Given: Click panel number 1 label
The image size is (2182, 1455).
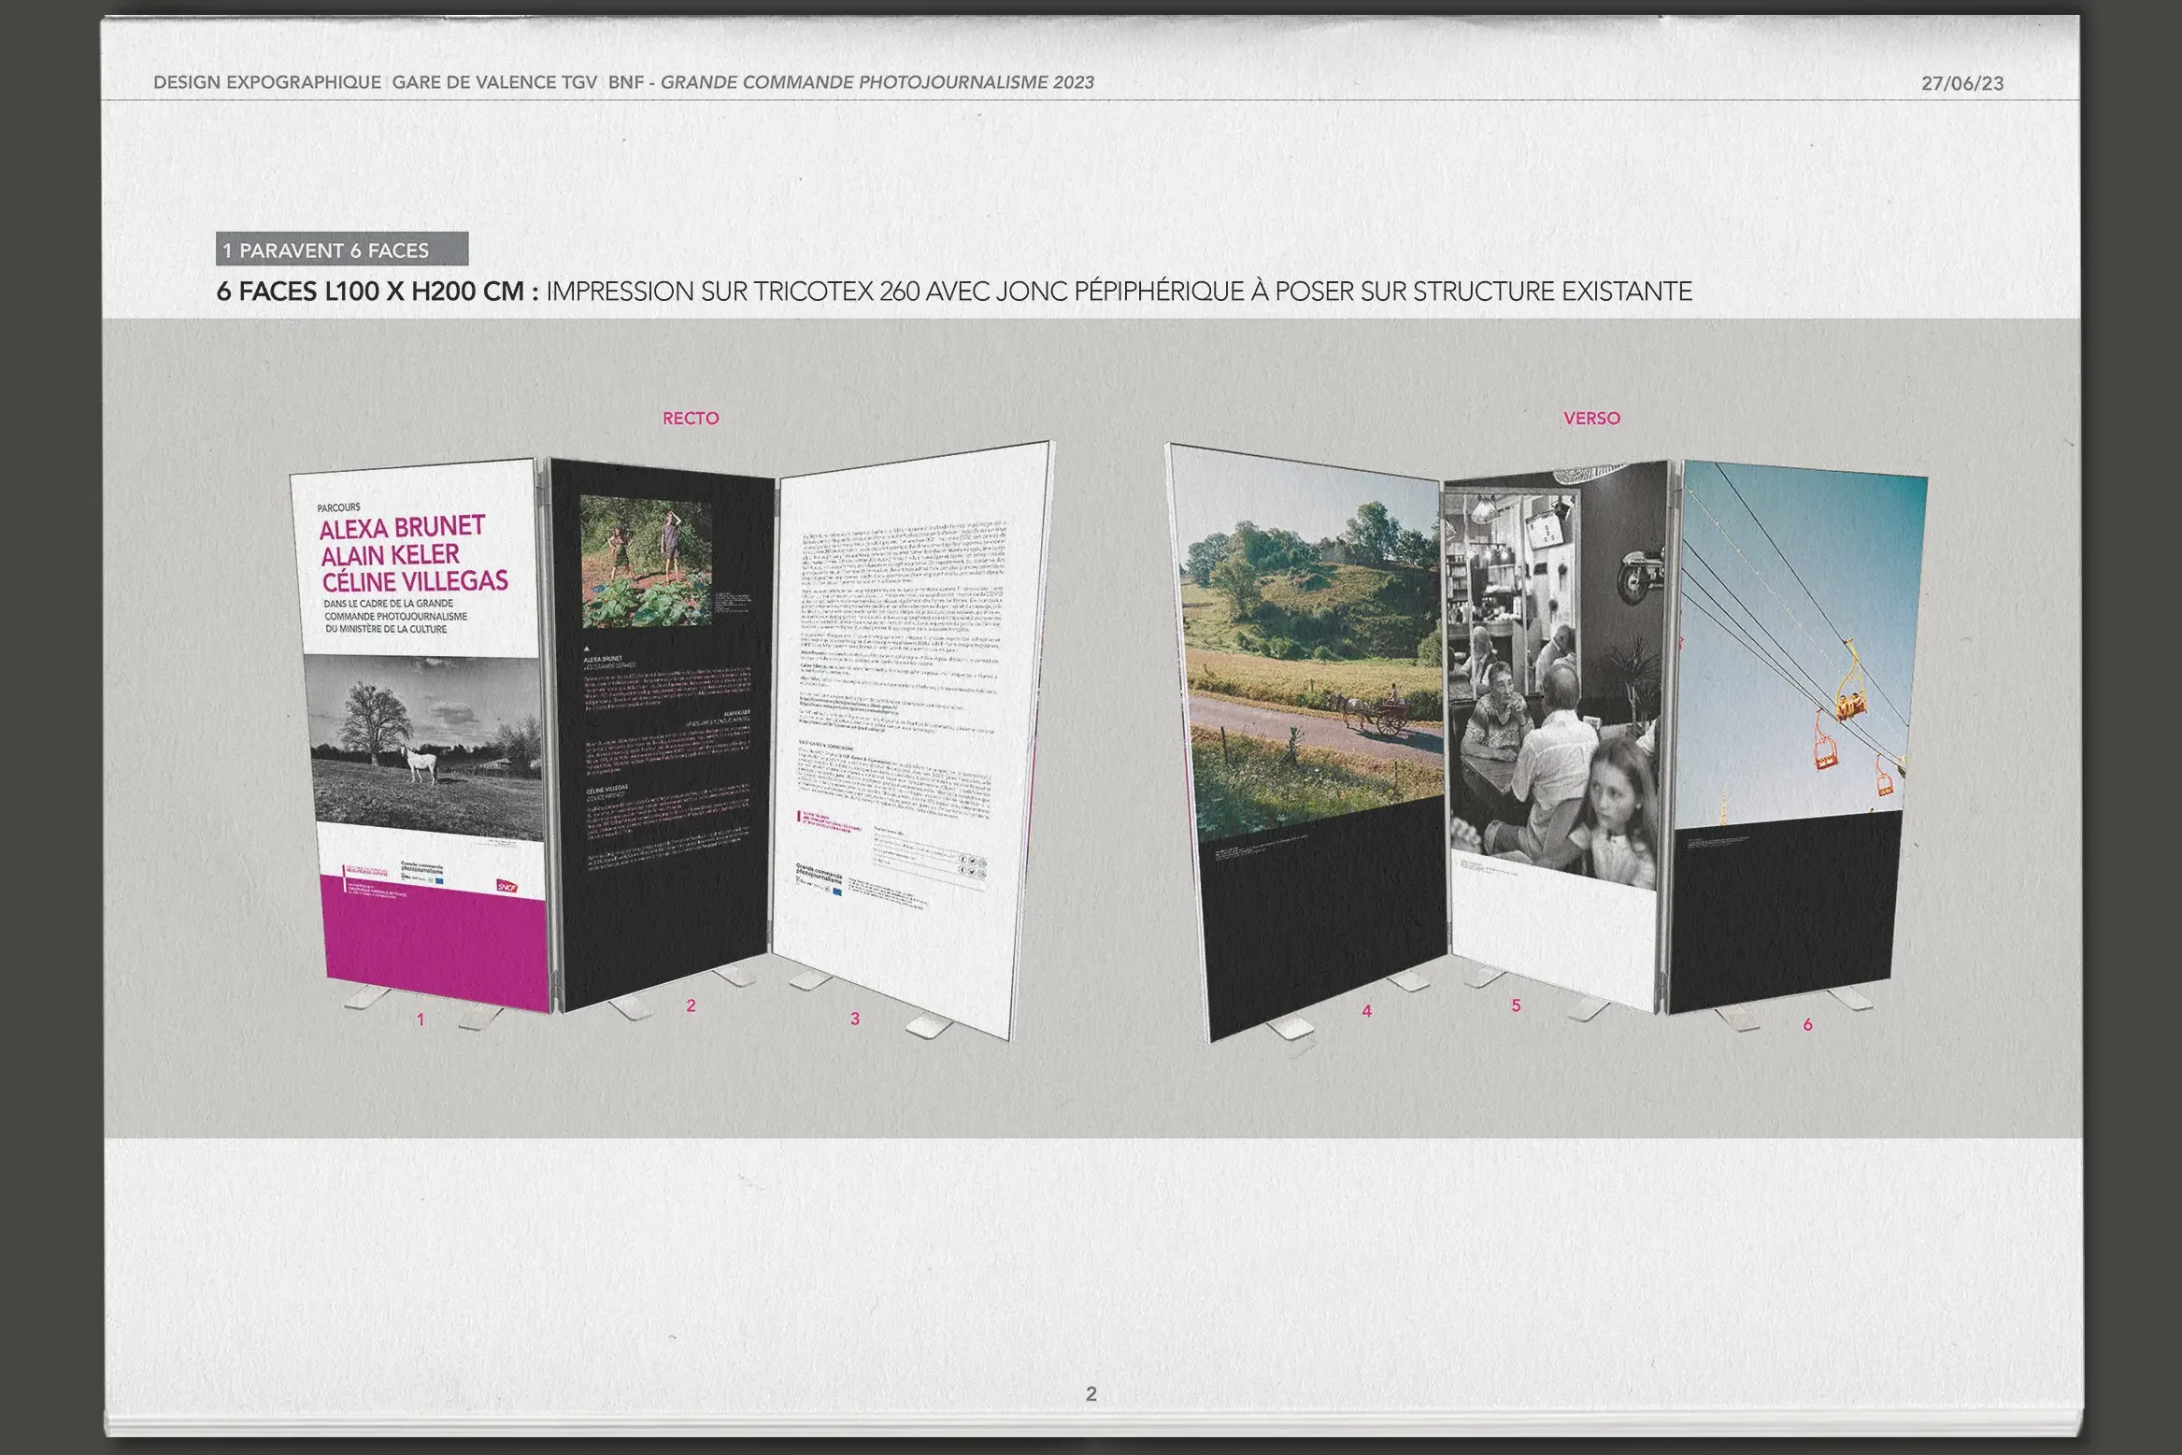Looking at the screenshot, I should tap(421, 1020).
